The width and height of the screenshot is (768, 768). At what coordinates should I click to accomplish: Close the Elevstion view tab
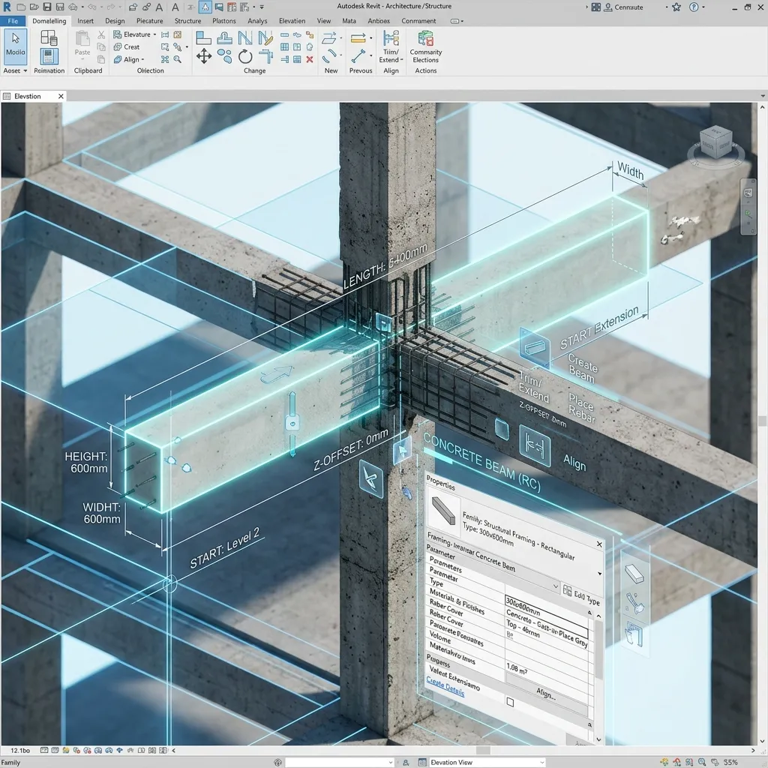(x=61, y=96)
